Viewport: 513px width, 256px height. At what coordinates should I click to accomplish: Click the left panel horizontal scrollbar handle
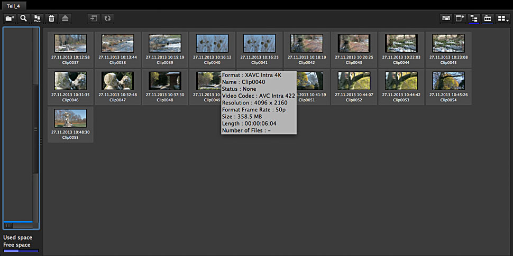9,225
